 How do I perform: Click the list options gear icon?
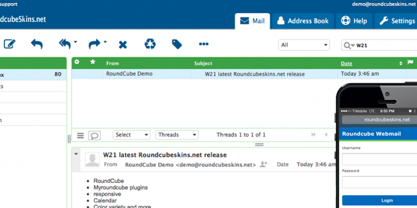point(77,62)
